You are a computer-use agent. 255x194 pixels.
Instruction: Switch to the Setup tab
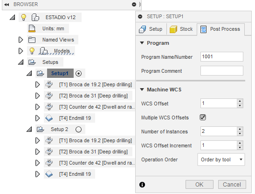[151, 29]
